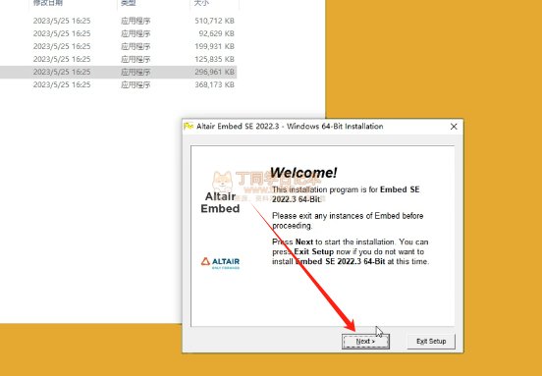Close the Altair Embed installer window

[x=454, y=127]
